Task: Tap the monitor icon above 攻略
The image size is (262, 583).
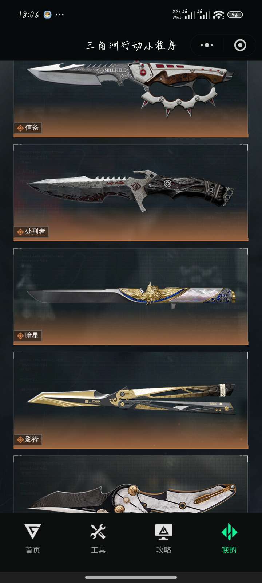Action: [164, 532]
